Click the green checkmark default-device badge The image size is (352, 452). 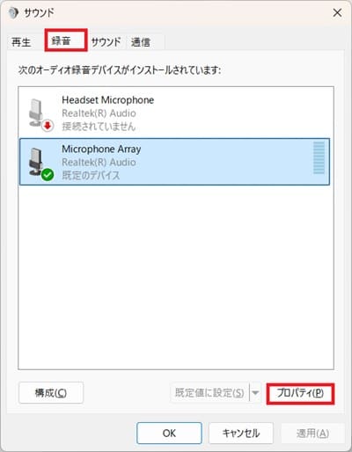pos(48,175)
